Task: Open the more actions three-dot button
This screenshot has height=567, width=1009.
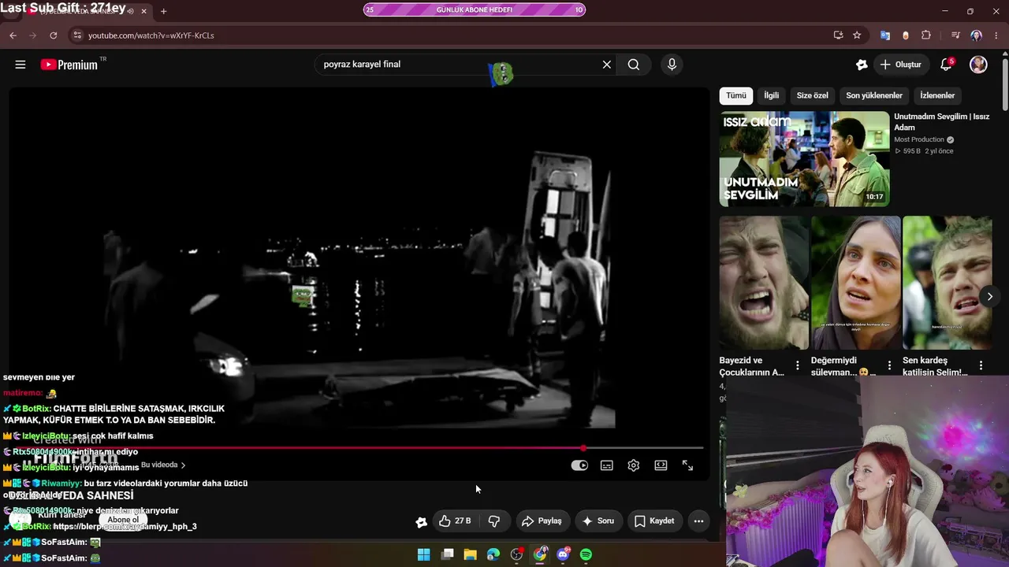Action: [698, 521]
